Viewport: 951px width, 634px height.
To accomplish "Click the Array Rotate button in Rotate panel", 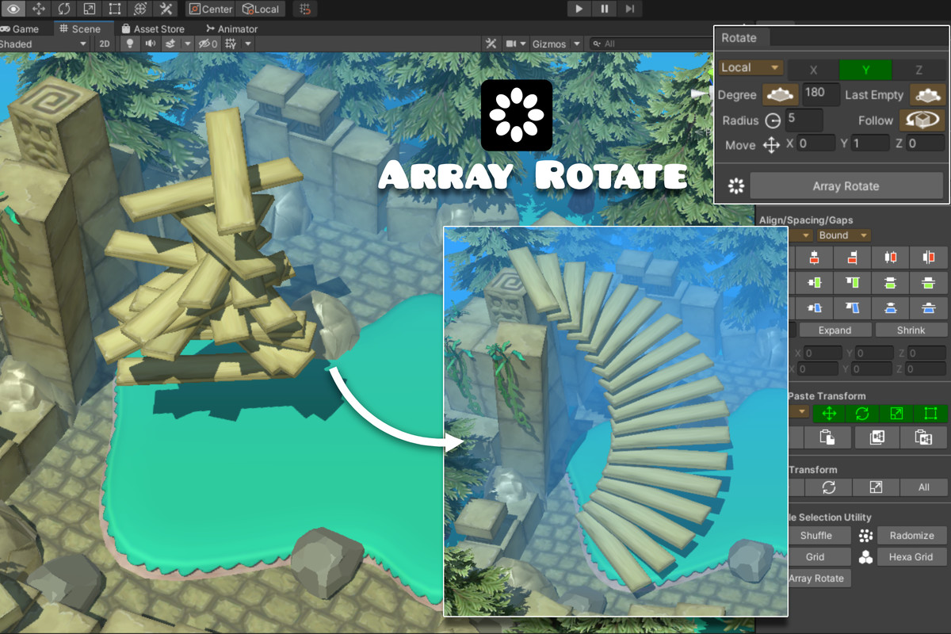I will pos(846,186).
